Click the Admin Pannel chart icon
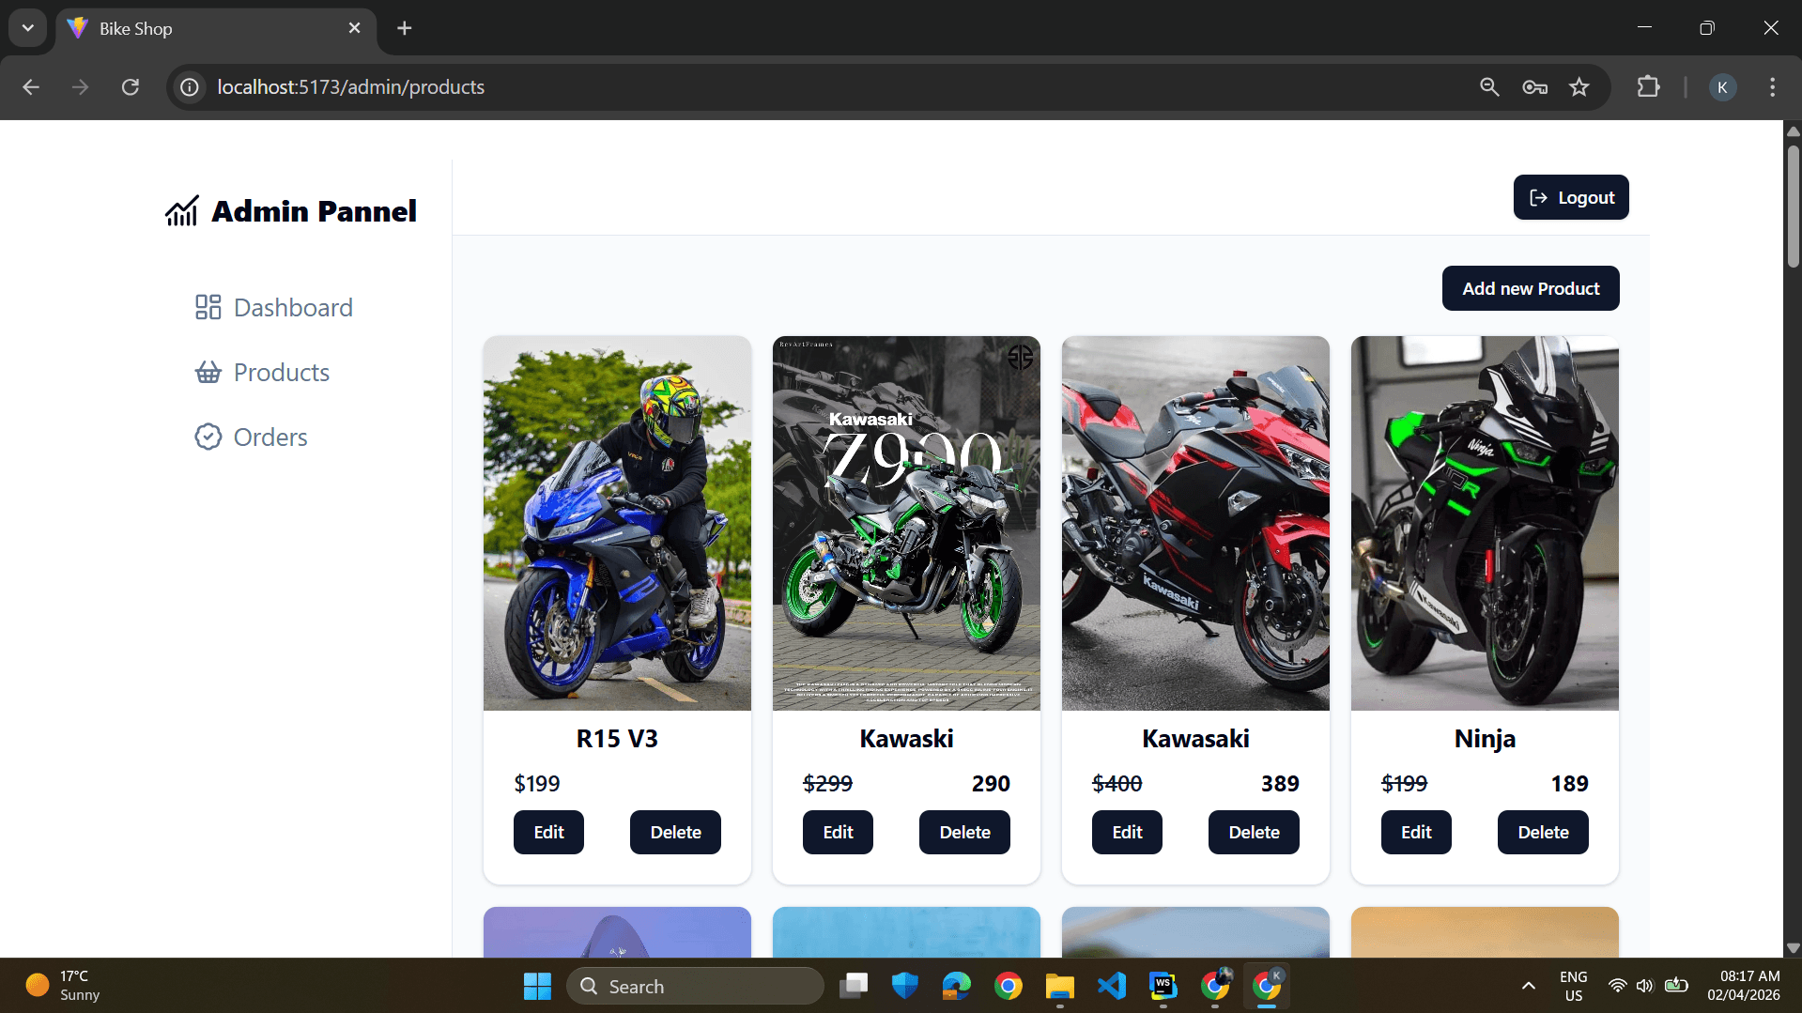Screen dimensions: 1802x1013 click(181, 211)
